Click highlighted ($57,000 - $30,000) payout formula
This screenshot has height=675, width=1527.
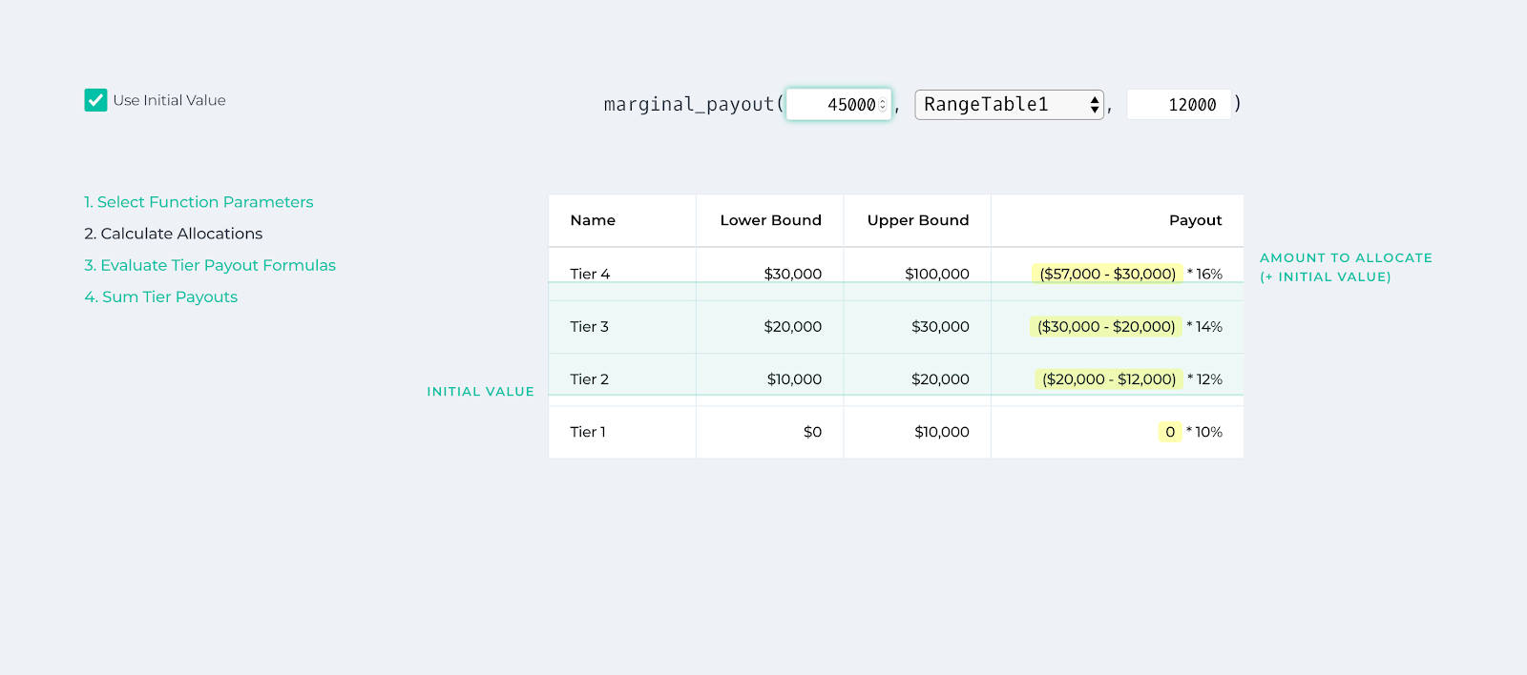tap(1107, 274)
